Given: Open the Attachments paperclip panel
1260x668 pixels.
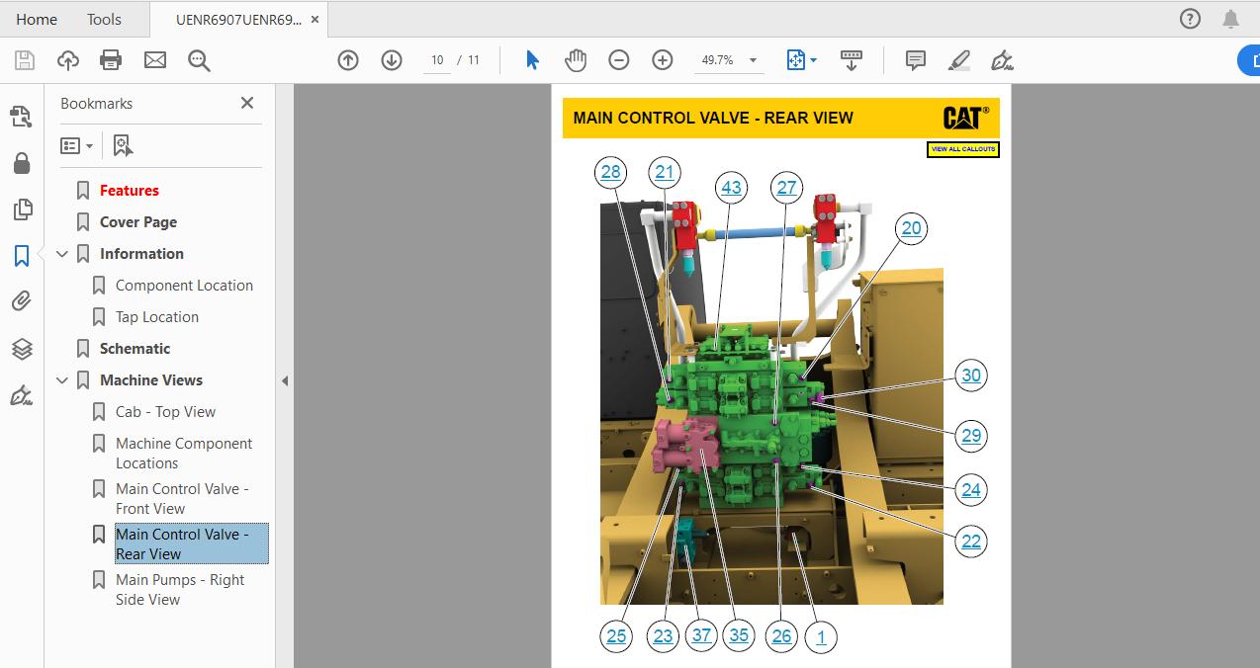Looking at the screenshot, I should tap(22, 301).
